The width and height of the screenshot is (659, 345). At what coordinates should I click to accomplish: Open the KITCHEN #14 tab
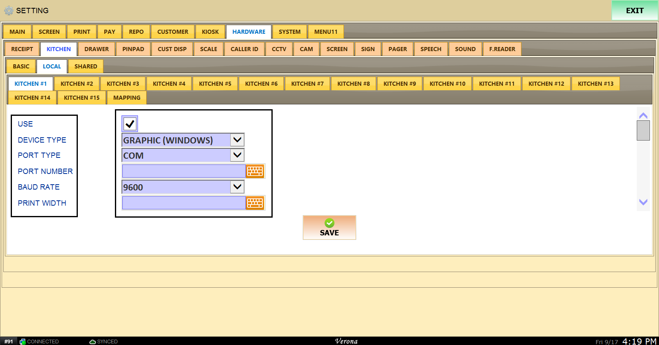coord(32,98)
